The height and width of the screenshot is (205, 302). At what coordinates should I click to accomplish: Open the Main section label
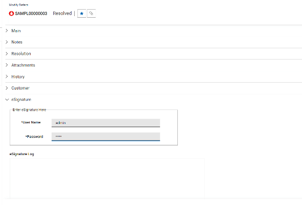[16, 31]
